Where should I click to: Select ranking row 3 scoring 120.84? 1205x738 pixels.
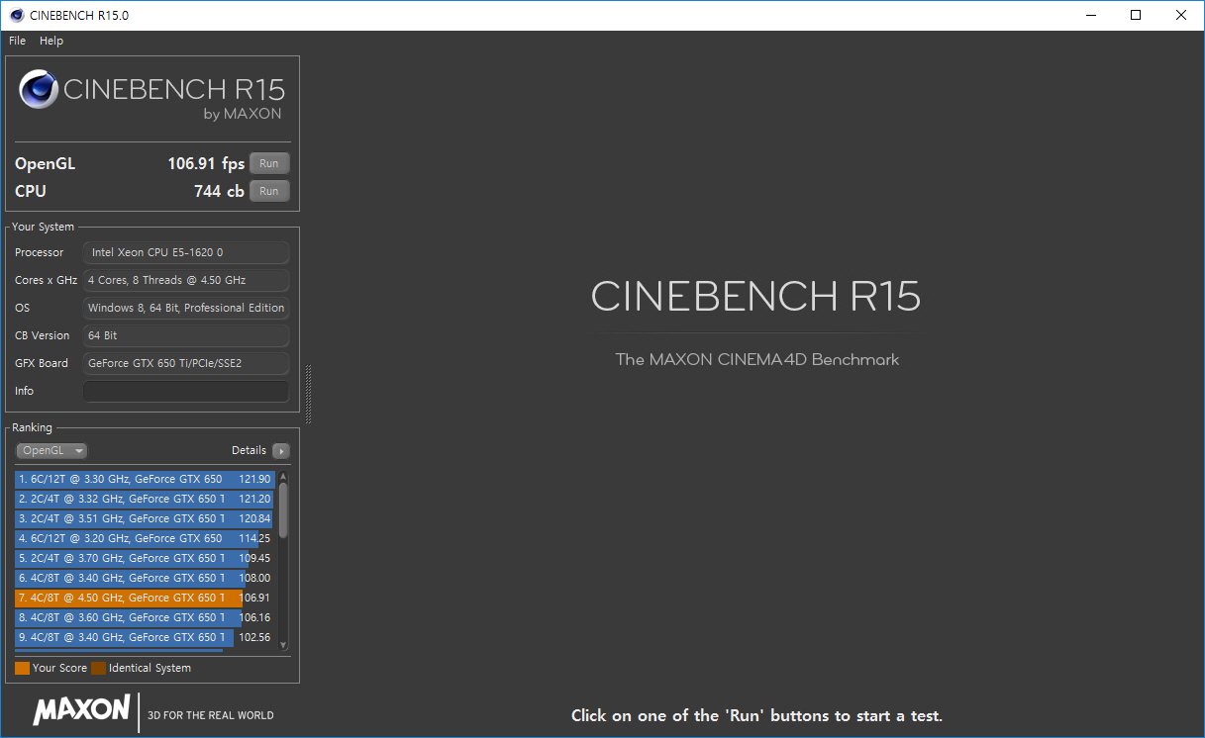[x=145, y=518]
